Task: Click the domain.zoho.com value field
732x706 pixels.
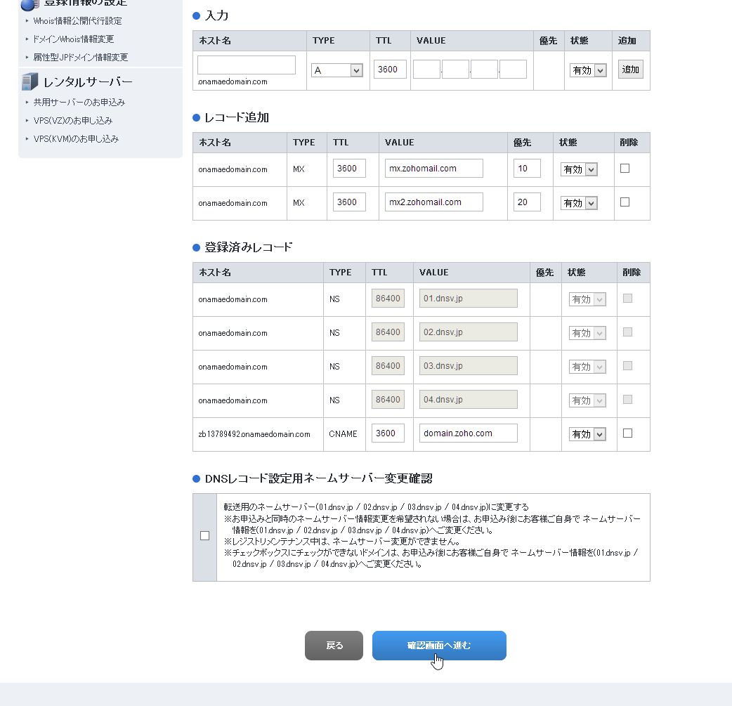Action: click(x=469, y=433)
